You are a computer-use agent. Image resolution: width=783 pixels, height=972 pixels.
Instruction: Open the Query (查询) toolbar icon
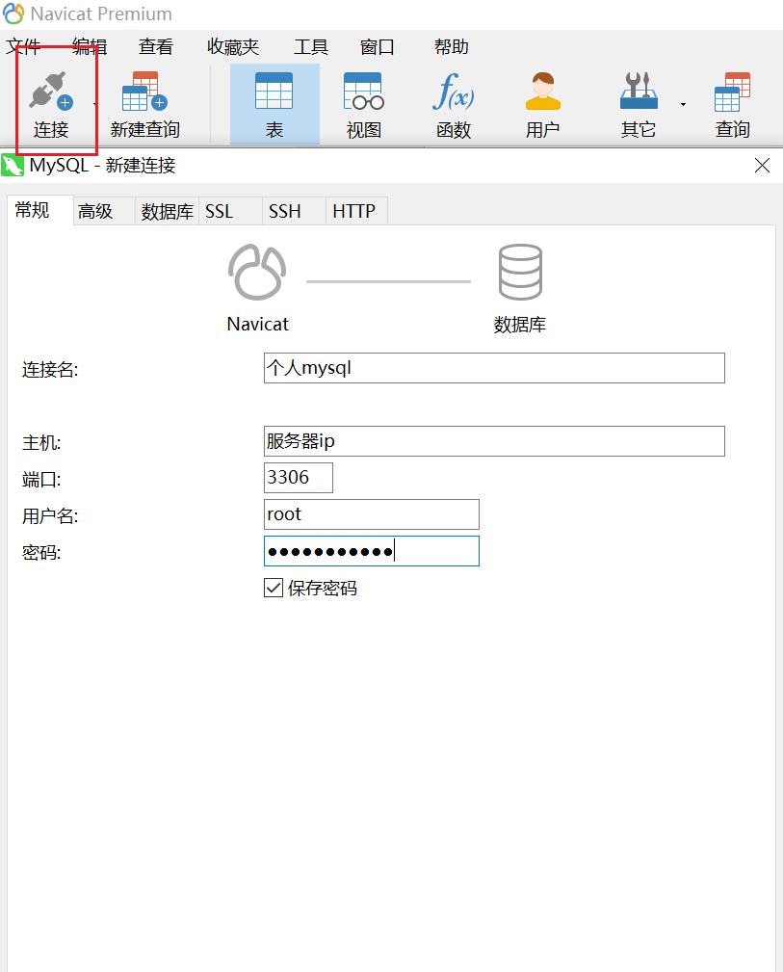pos(732,92)
